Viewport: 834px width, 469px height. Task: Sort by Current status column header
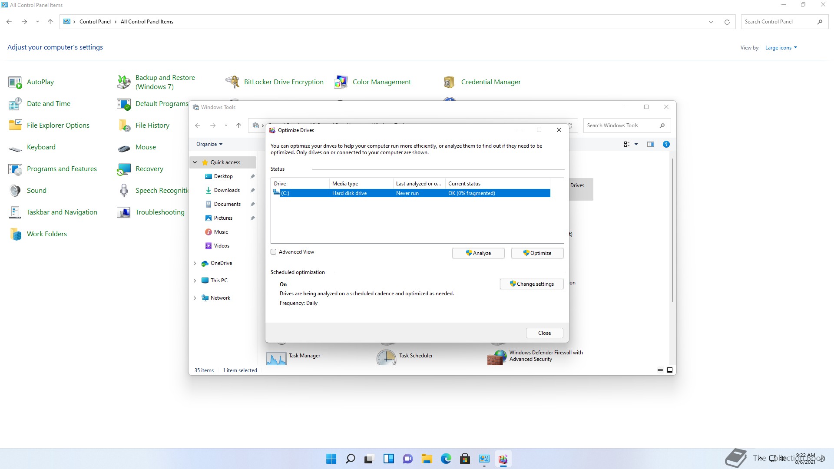(498, 184)
